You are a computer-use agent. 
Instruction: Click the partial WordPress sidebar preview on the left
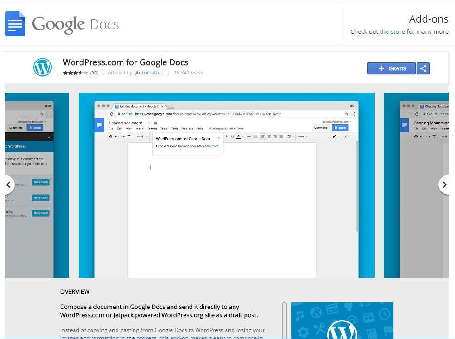click(x=37, y=185)
